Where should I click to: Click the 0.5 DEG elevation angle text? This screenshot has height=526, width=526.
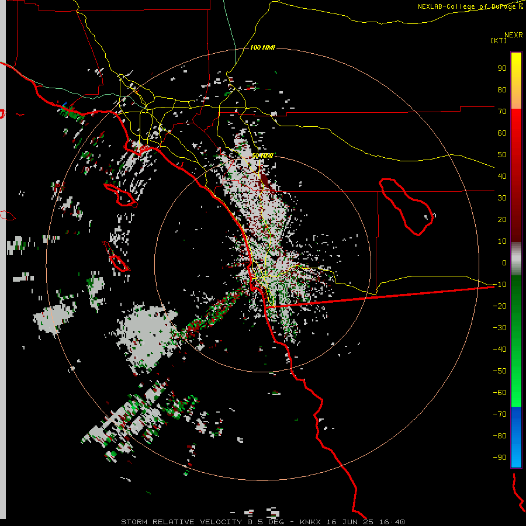tap(265, 522)
